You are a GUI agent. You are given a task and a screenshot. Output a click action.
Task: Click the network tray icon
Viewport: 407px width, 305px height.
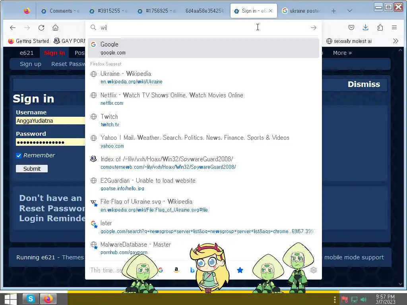point(354,299)
